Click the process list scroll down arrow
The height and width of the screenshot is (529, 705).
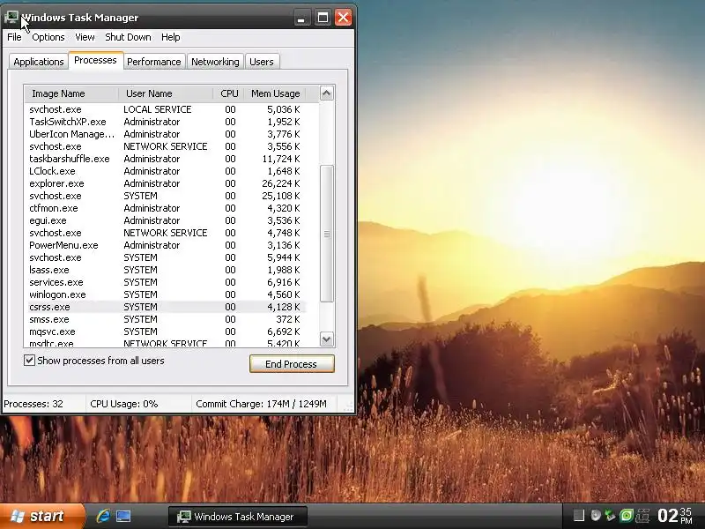[326, 339]
